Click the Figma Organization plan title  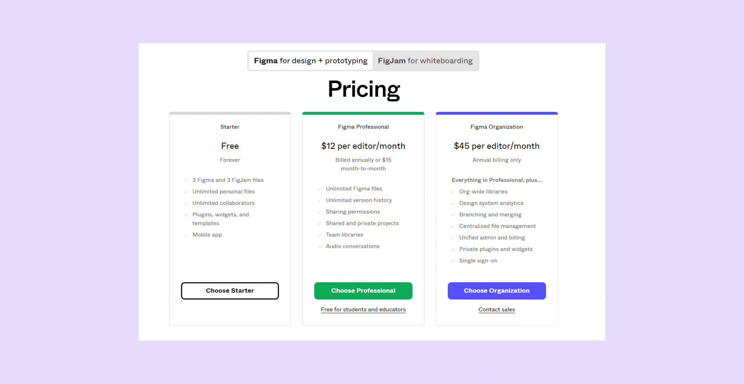(497, 127)
